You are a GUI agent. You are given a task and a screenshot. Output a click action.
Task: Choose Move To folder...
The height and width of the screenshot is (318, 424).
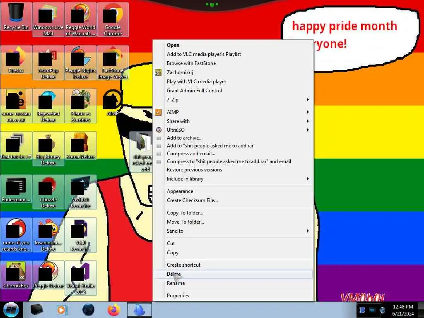pos(233,222)
